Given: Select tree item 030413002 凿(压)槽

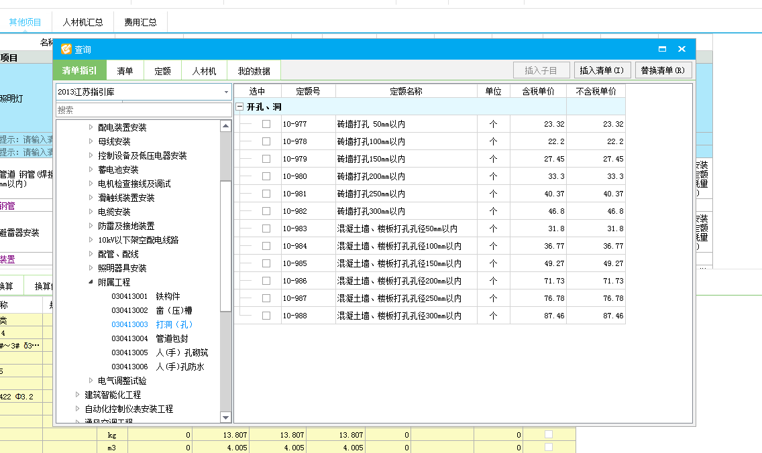Looking at the screenshot, I should tap(152, 310).
